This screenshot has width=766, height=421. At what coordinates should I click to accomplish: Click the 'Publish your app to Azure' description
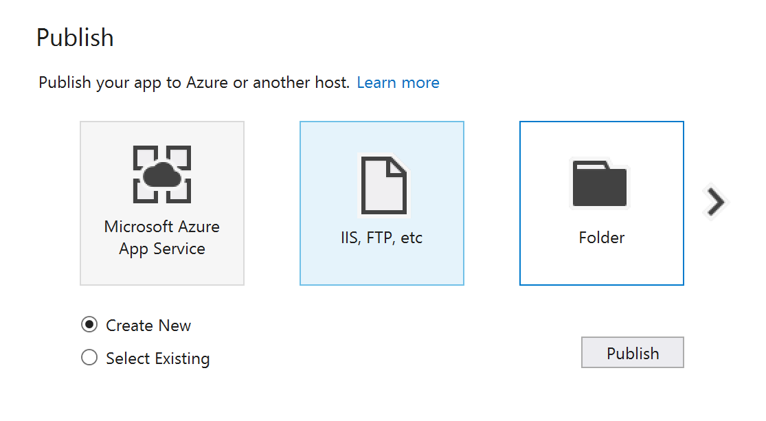coord(194,83)
